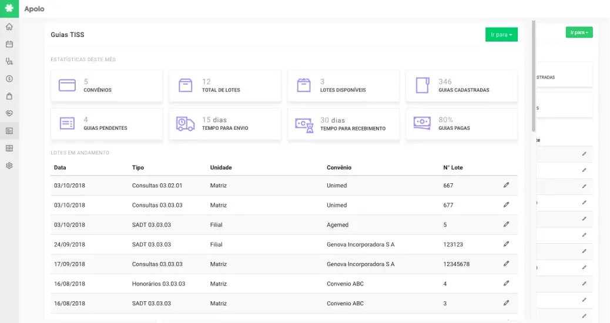This screenshot has height=323, width=610.
Task: Click the topmost pencil icon in right panel
Action: tap(584, 154)
